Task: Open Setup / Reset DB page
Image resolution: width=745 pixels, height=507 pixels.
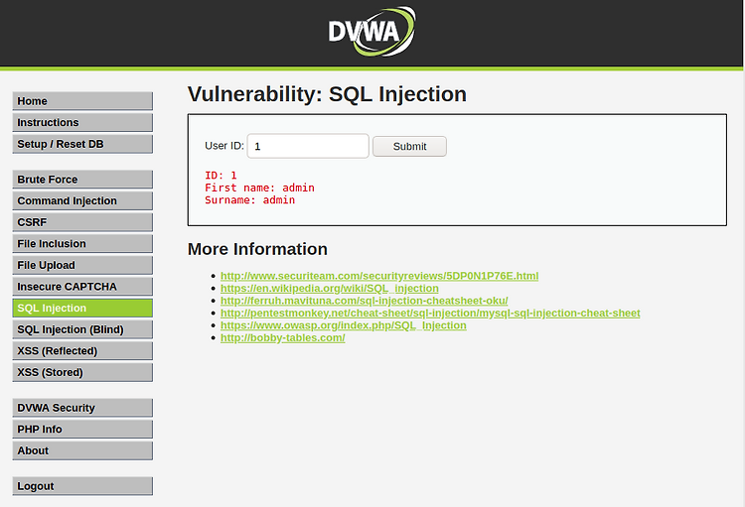Action: pos(82,144)
